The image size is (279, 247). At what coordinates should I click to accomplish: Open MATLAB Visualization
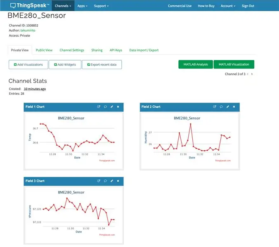click(x=234, y=64)
